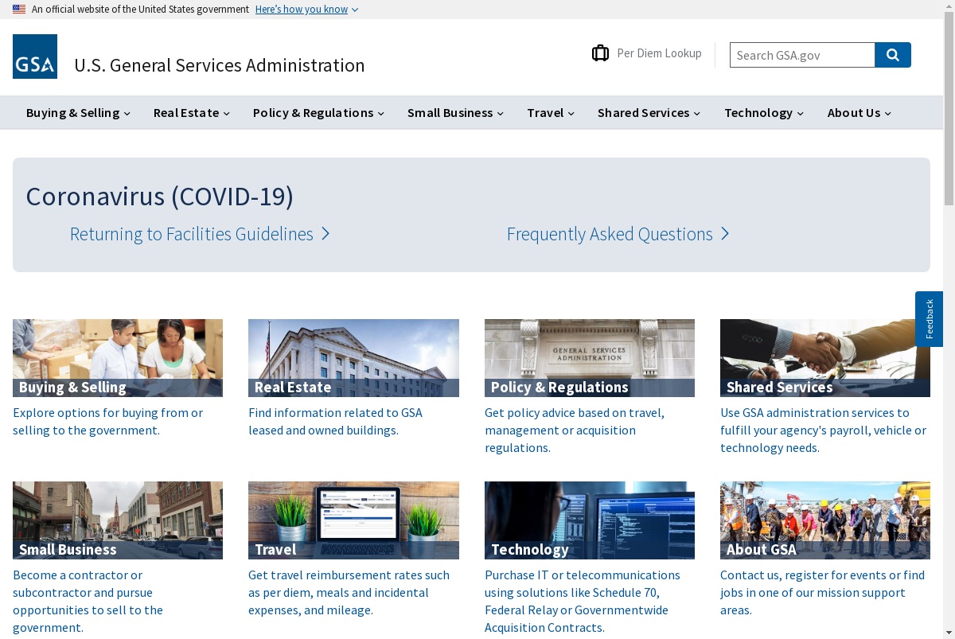
Task: Click "Contact us, register for events" description
Action: click(823, 592)
